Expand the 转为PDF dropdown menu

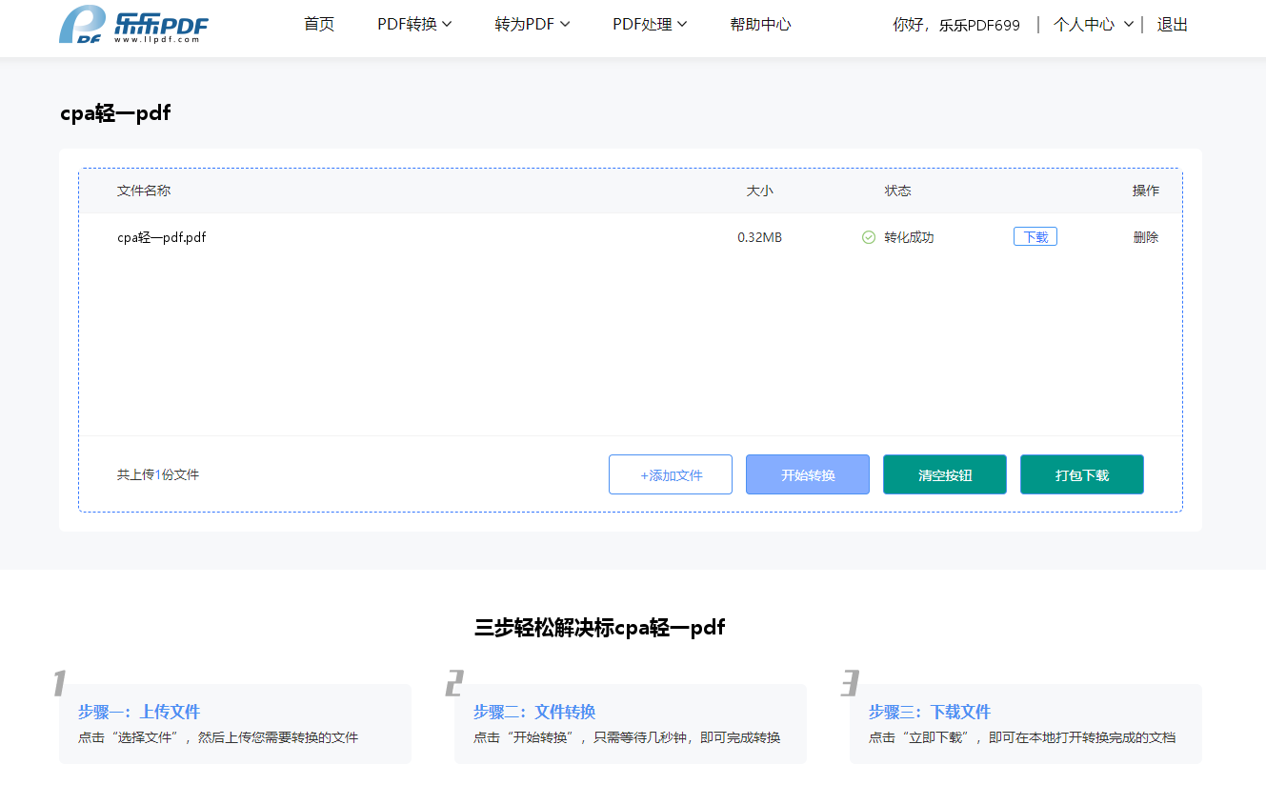(x=532, y=25)
